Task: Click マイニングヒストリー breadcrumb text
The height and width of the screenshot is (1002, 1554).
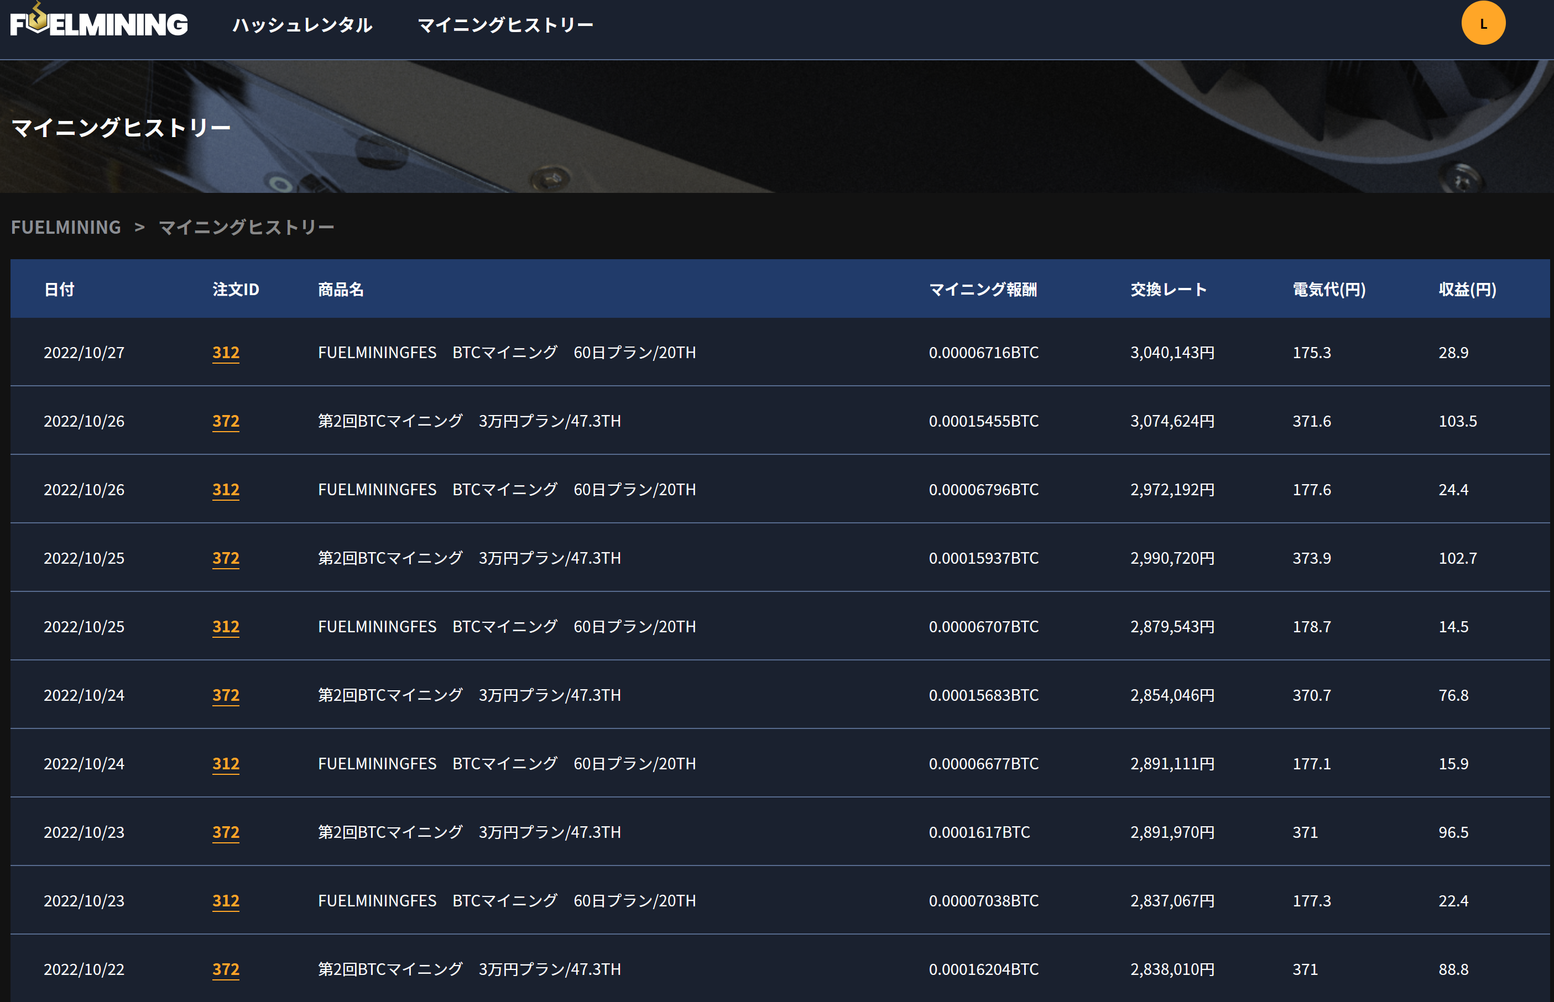Action: coord(246,227)
